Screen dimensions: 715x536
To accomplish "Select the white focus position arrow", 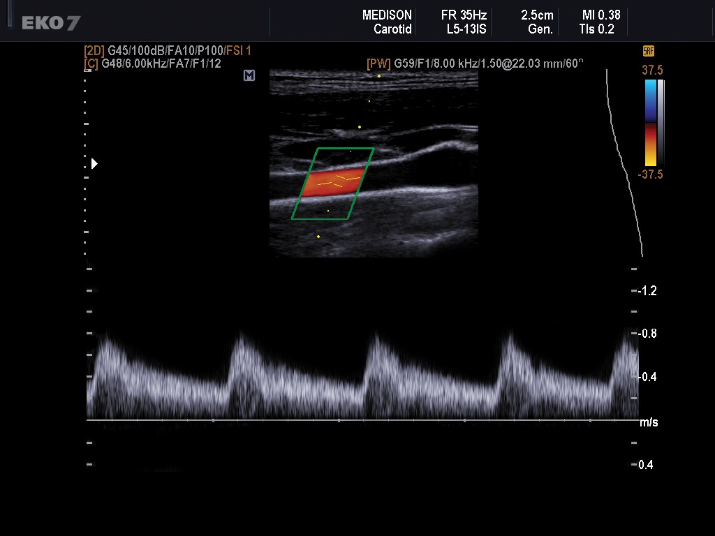I will coord(94,163).
